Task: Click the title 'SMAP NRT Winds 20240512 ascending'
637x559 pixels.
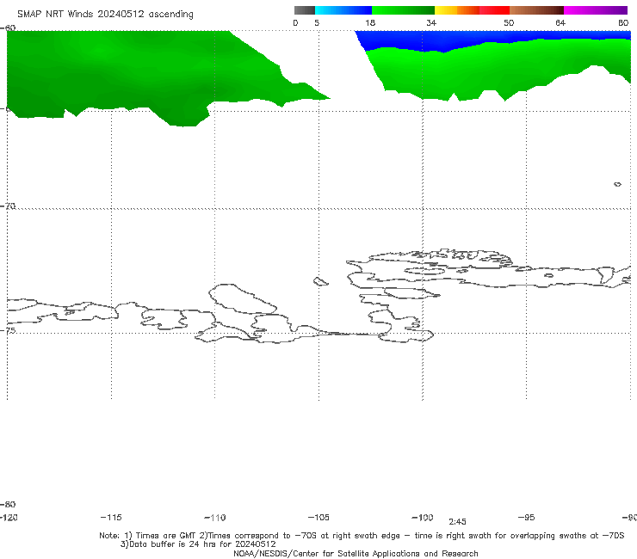Action: 105,14
